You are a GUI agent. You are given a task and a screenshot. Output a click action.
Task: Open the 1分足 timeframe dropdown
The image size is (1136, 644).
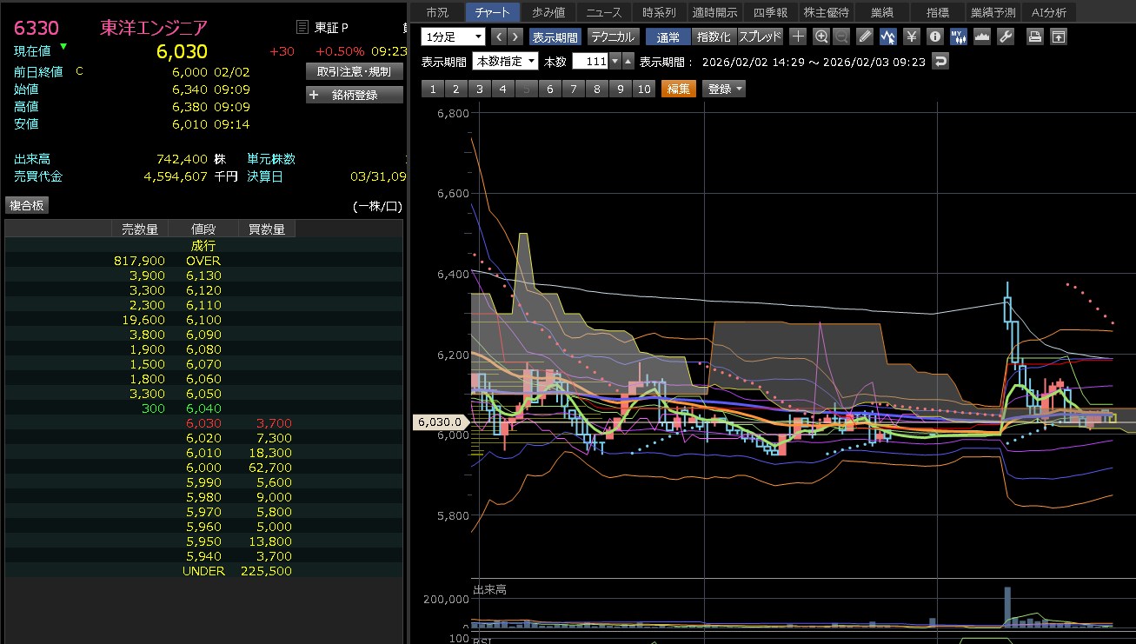click(x=453, y=37)
